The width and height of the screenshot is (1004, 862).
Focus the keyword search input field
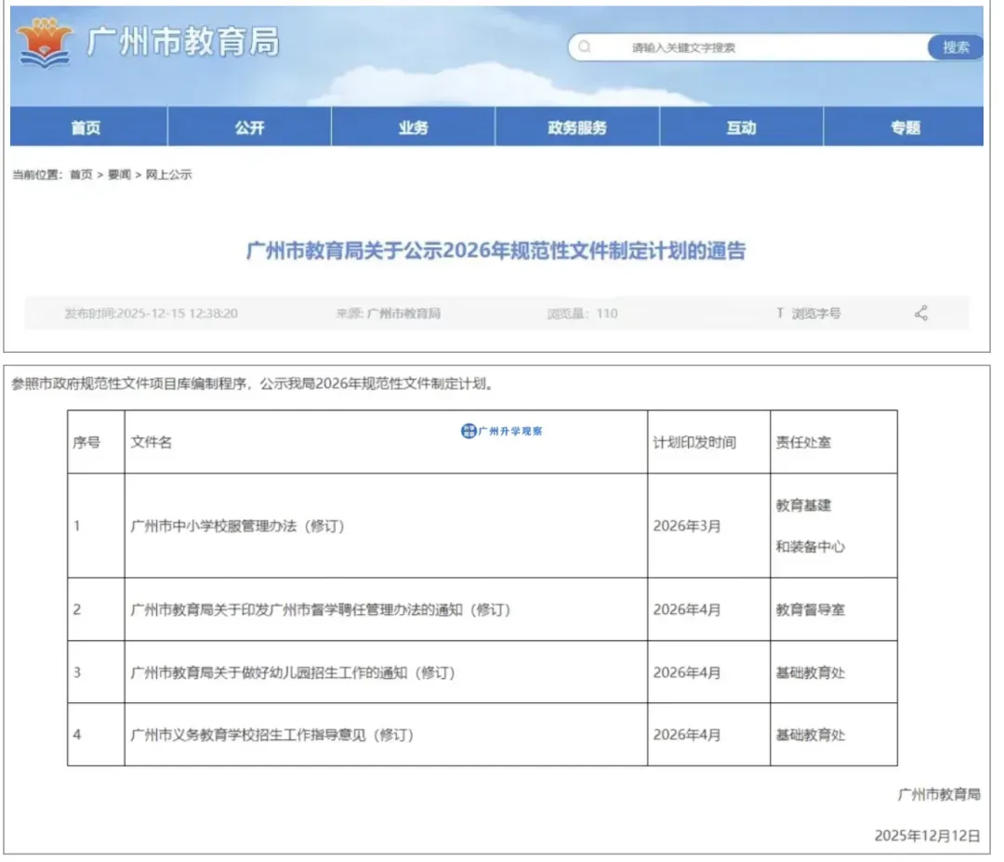coord(749,47)
